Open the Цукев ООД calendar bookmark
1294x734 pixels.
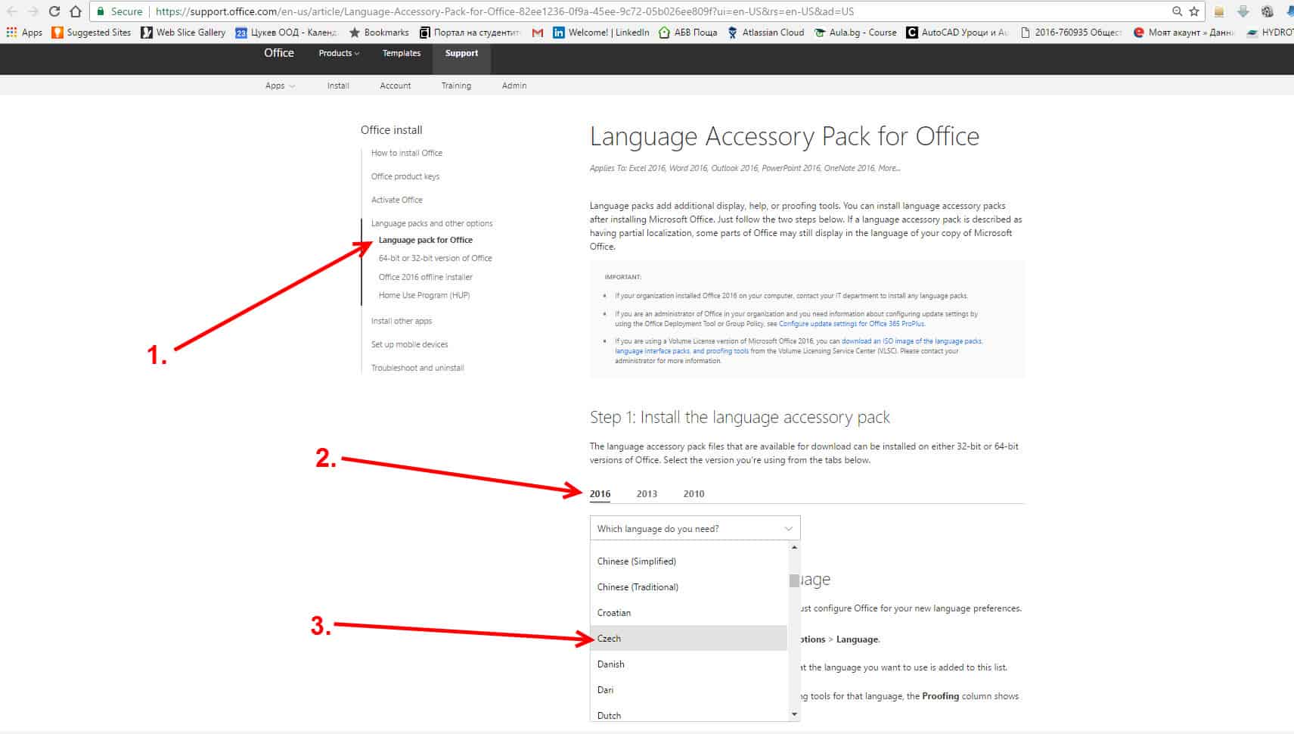pyautogui.click(x=286, y=33)
